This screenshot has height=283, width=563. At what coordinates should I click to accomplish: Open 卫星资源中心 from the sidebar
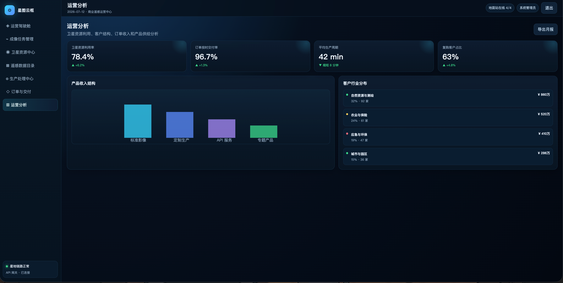click(30, 52)
